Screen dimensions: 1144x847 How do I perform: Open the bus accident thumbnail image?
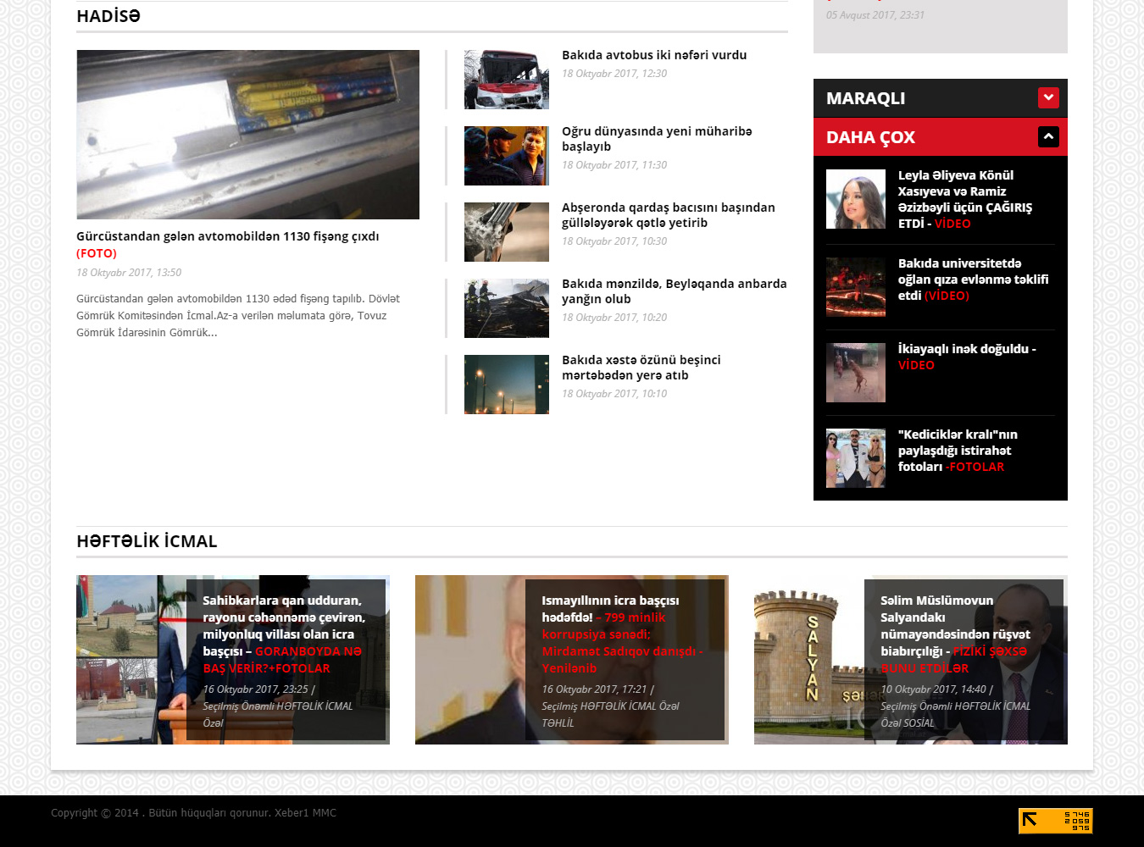506,80
